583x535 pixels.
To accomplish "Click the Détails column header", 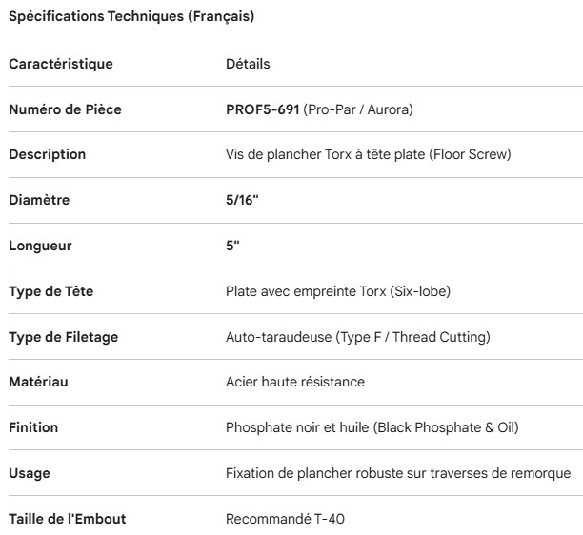I will 248,64.
